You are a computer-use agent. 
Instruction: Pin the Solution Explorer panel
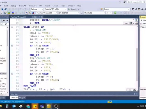click(5, 17)
